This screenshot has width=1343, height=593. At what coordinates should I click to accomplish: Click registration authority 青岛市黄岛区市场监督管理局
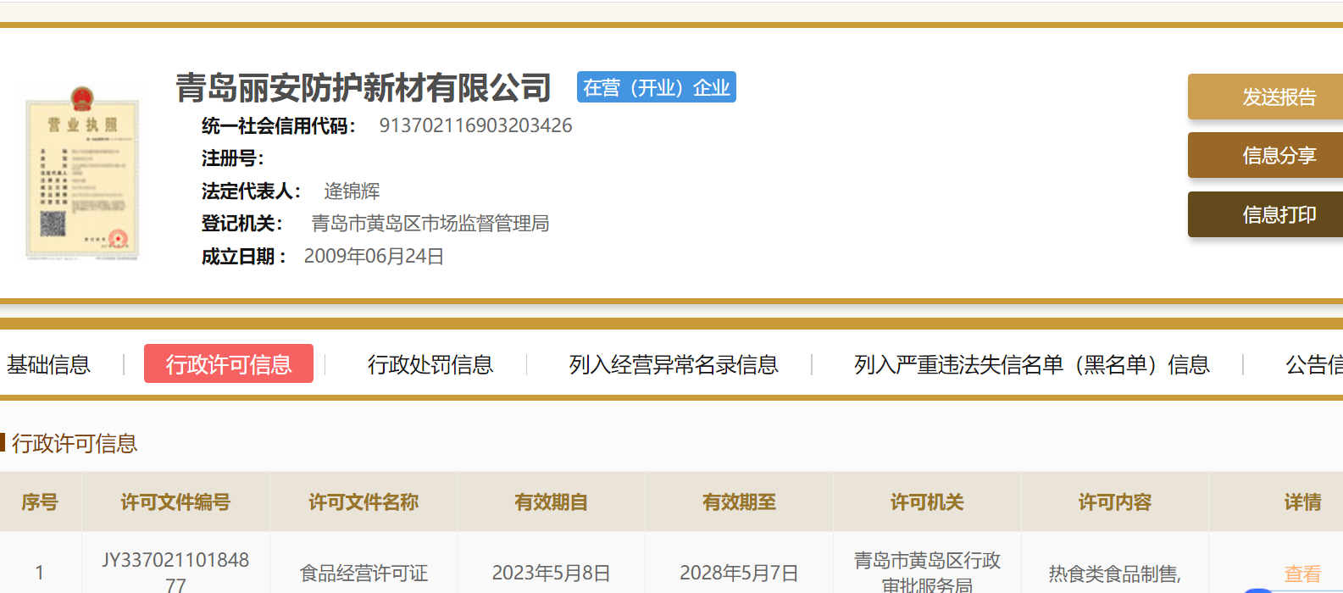pos(430,223)
